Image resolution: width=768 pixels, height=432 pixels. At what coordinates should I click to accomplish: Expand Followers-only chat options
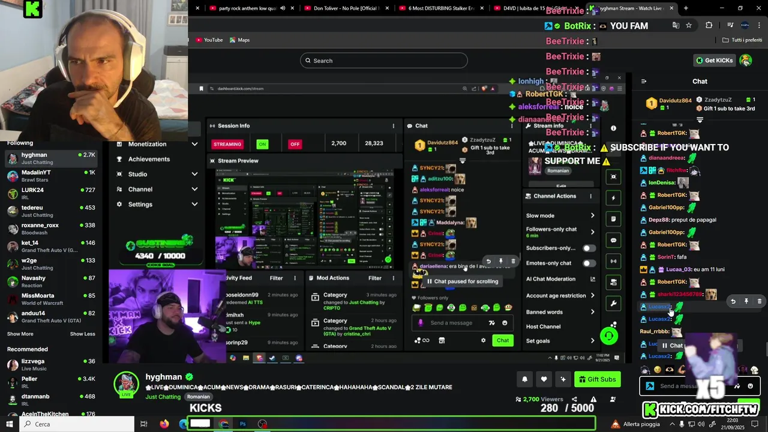click(x=560, y=232)
